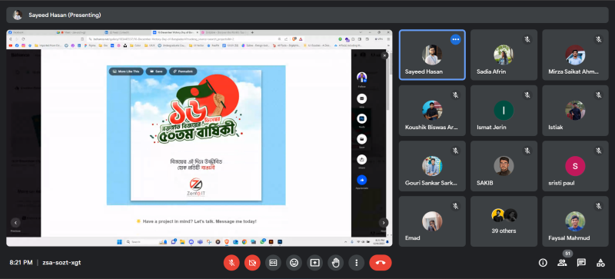Show the people list with 51 badge
This screenshot has width=615, height=279.
[562, 263]
